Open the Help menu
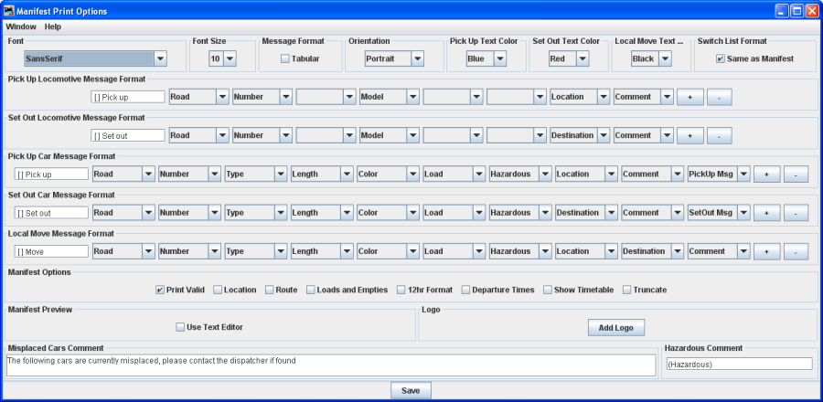This screenshot has width=823, height=402. point(52,26)
